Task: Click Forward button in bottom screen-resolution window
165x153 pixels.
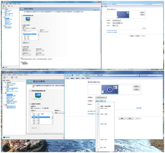Action: (x=69, y=75)
